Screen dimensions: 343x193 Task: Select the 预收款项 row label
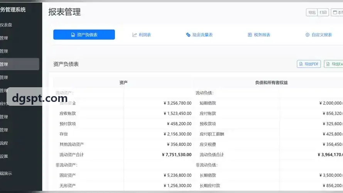click(208, 124)
